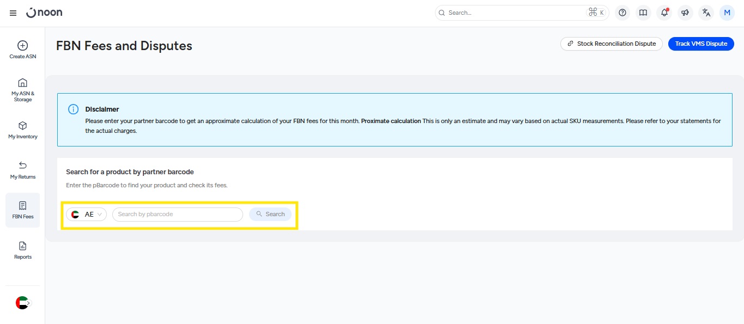Screen dimensions: 744x324
Task: Open the profile avatar M
Action: 727,13
